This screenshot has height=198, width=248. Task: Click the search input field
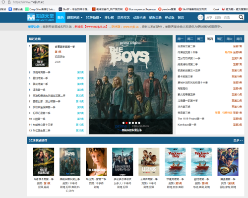click(221, 17)
